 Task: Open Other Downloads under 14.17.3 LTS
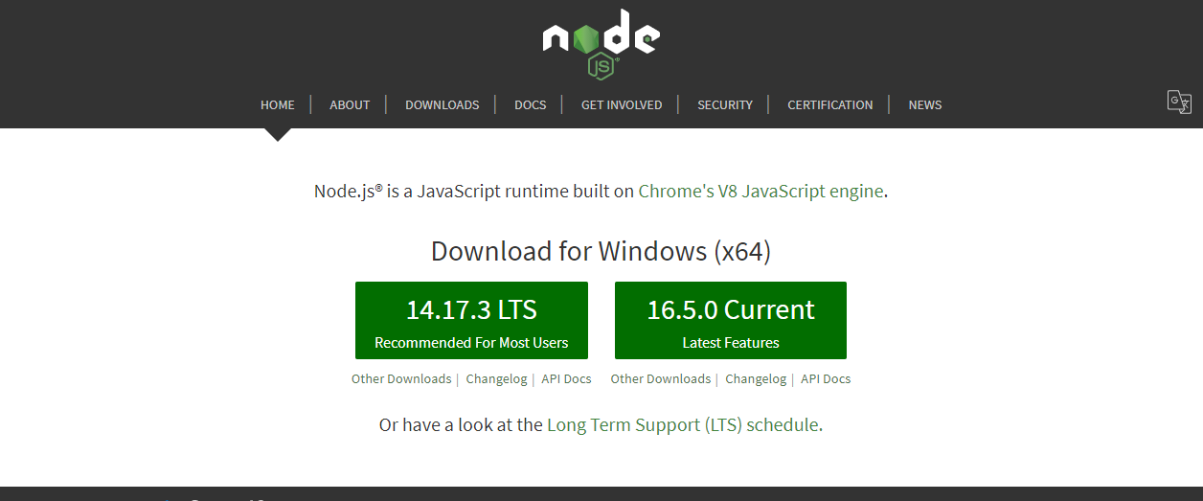pyautogui.click(x=401, y=378)
